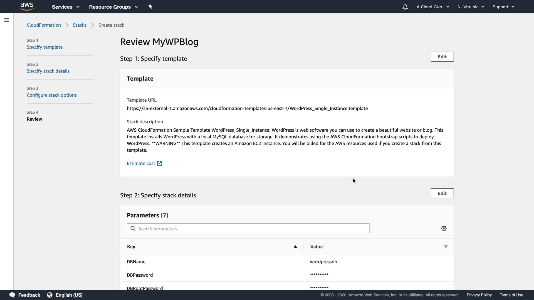Click the Stacks breadcrumb link

point(80,25)
